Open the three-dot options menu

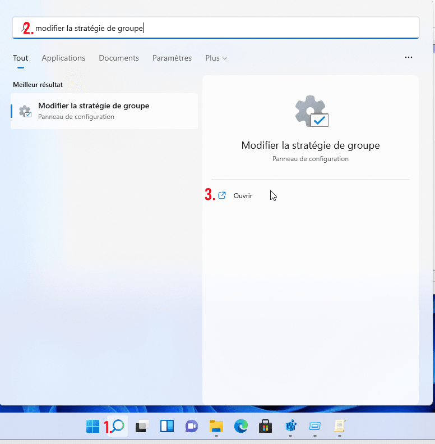click(409, 57)
